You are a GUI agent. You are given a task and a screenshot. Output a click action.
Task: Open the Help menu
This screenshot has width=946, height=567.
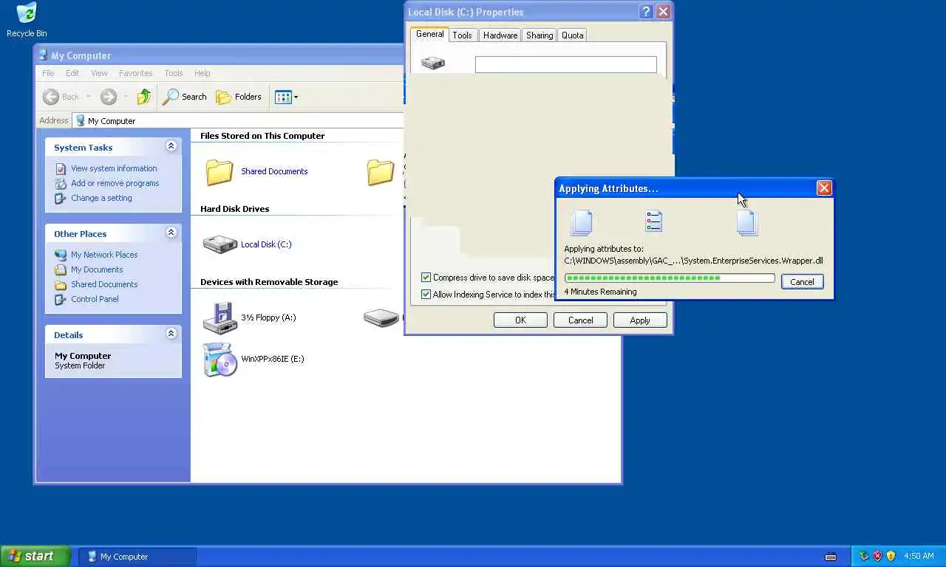(x=203, y=73)
